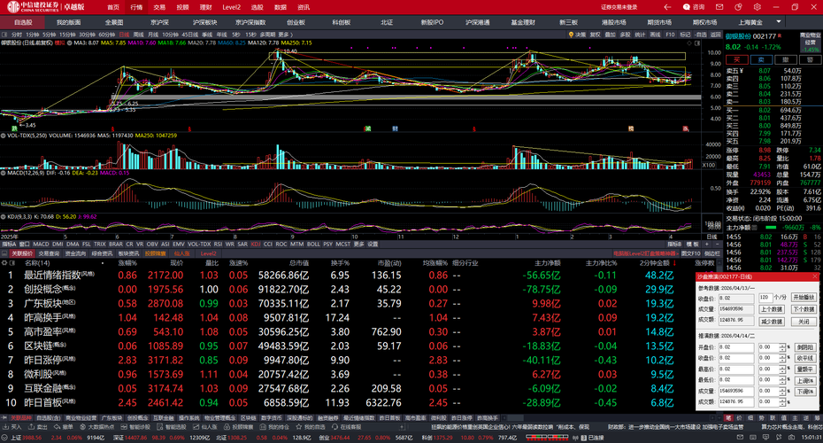
Task: Open 我的持仓 in bottom toolbar
Action: [274, 427]
